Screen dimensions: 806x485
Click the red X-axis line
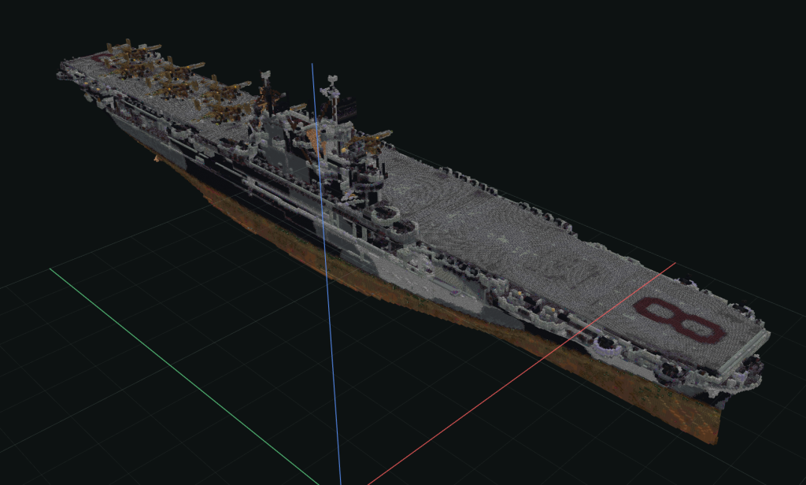[x=520, y=373]
